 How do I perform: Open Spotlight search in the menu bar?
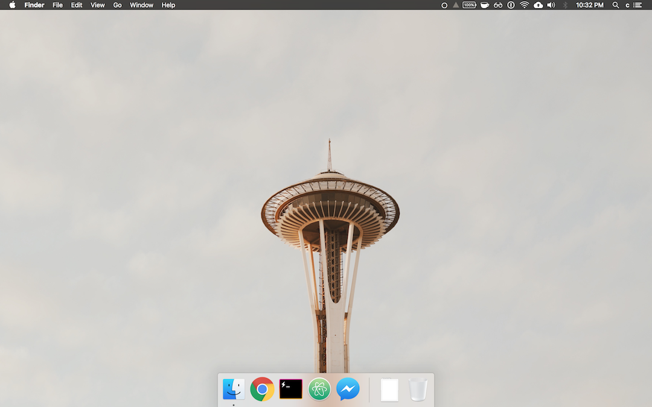click(615, 5)
